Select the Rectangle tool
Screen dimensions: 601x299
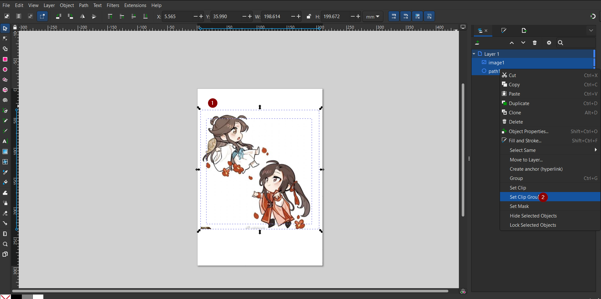(5, 59)
